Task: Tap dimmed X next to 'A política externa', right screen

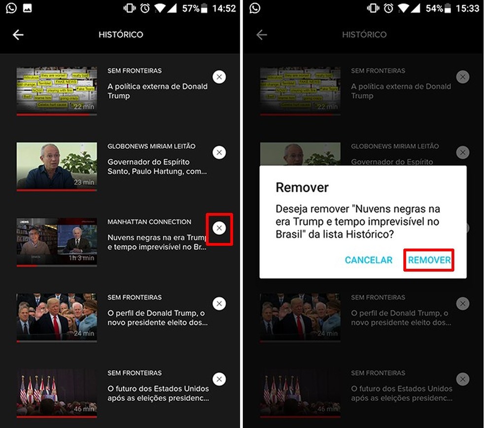Action: point(463,77)
